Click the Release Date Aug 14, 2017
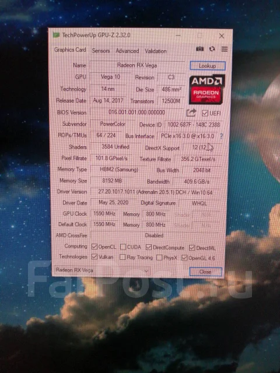The width and height of the screenshot is (280, 373). (x=108, y=100)
